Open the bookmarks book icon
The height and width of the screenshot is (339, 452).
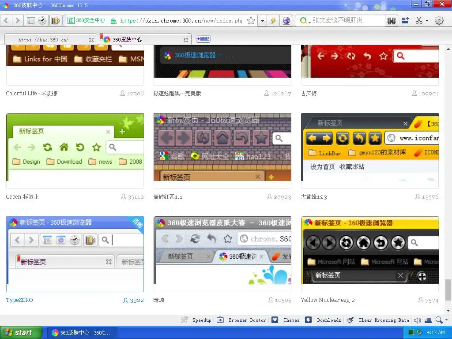click(x=55, y=20)
